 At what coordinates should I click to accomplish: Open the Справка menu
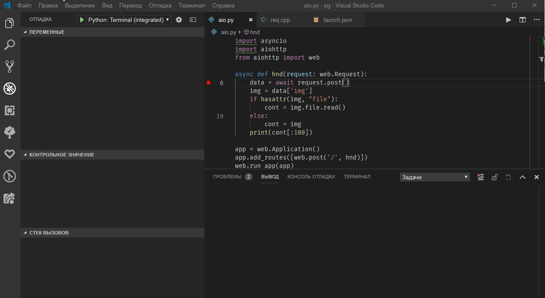[223, 6]
